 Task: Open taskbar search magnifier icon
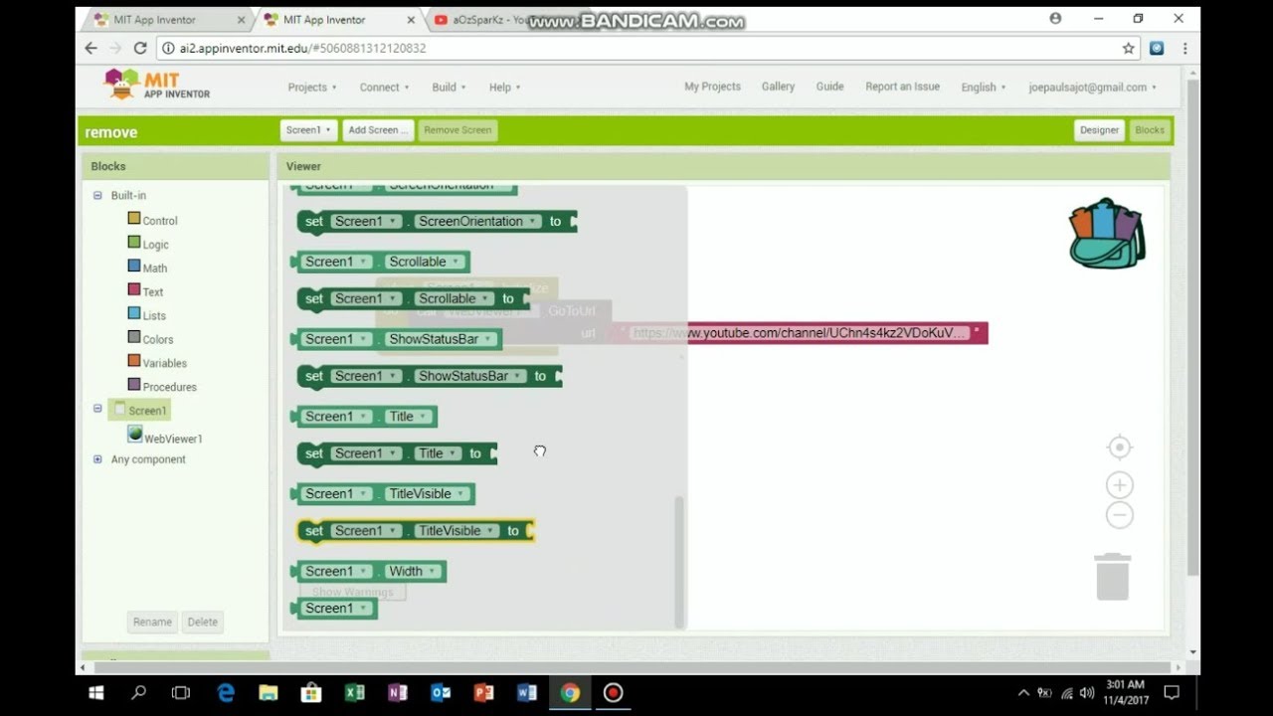[138, 693]
